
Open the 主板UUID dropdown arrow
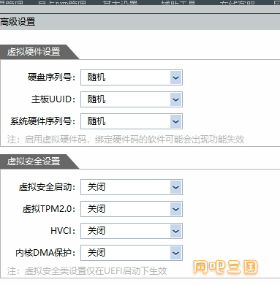pyautogui.click(x=176, y=99)
